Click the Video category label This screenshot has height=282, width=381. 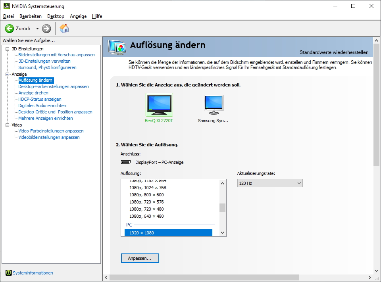17,125
